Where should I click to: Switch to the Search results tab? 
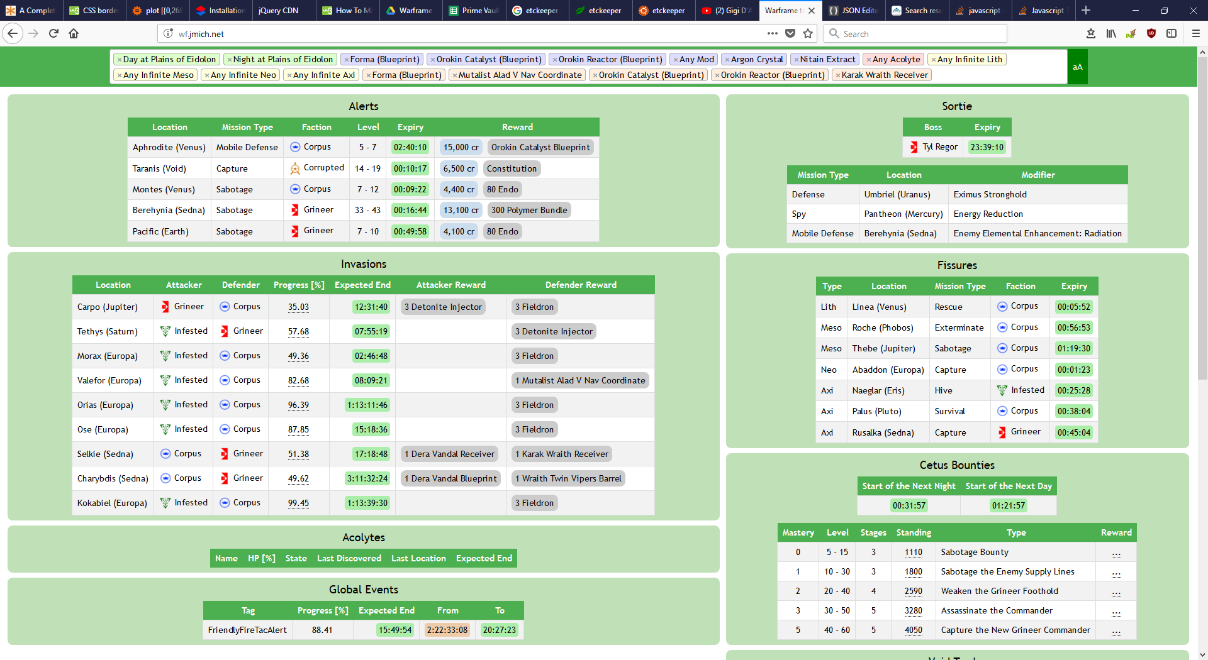point(917,11)
